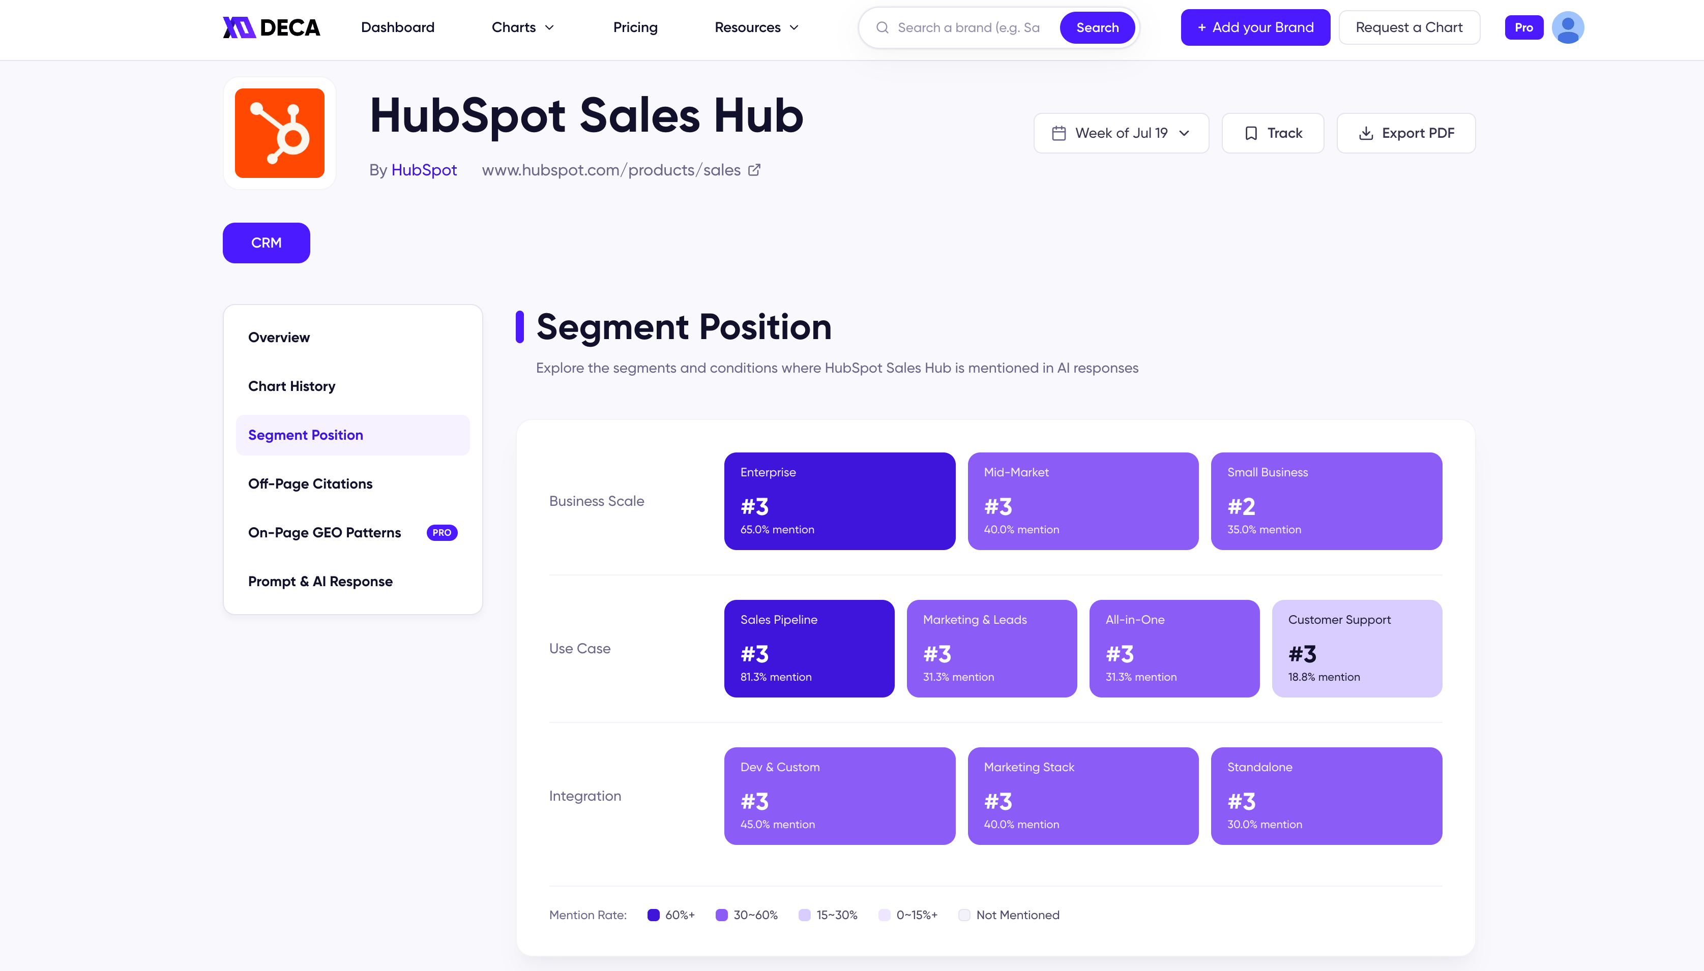
Task: Click the download icon on Export PDF
Action: (x=1366, y=133)
